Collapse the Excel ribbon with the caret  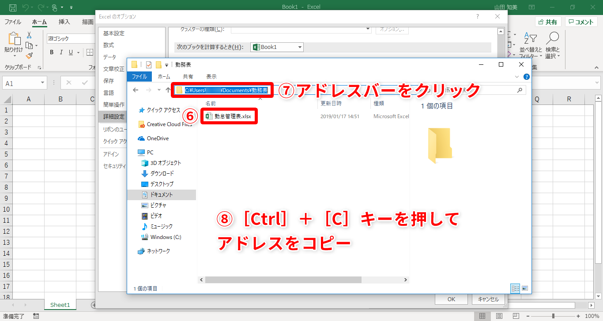[x=597, y=67]
